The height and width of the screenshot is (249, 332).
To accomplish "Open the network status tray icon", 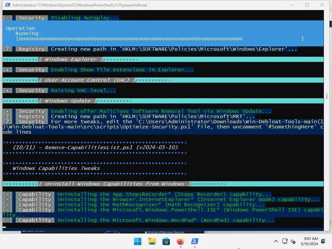I will 285,241.
